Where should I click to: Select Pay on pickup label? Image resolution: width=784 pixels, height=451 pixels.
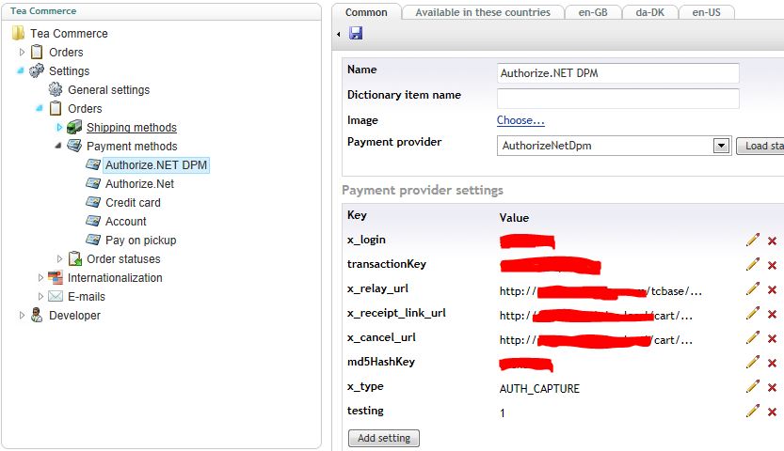point(141,240)
